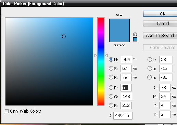This screenshot has width=177, height=125.
Task: Select the R red radio button
Action: point(111,88)
